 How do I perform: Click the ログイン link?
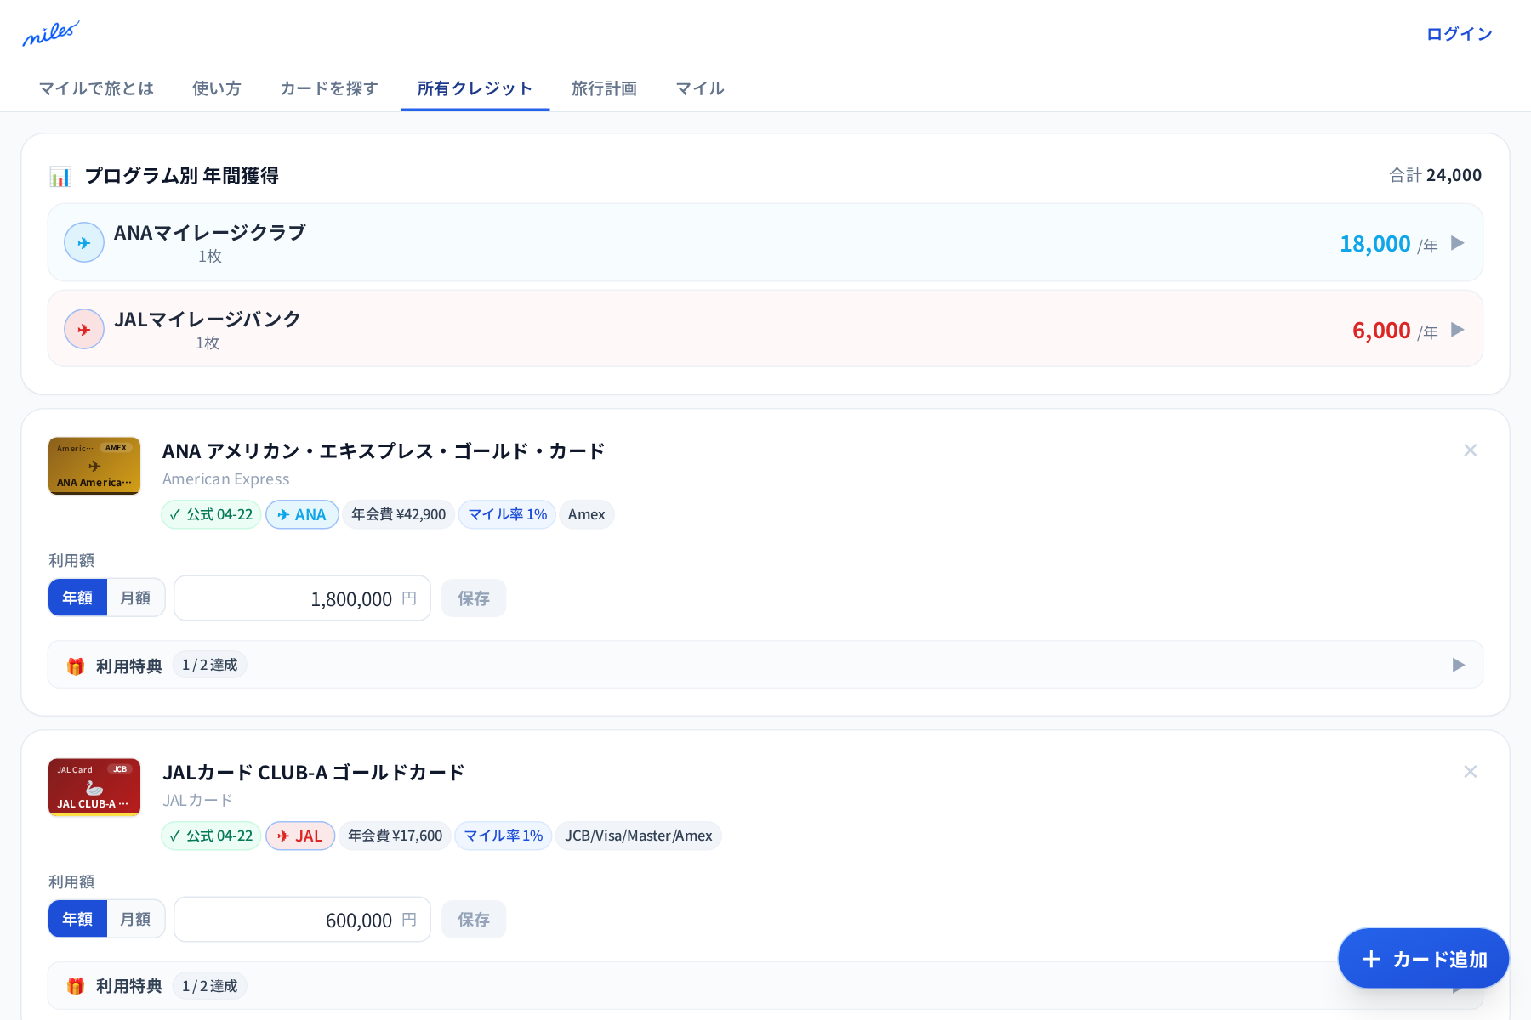(1460, 34)
